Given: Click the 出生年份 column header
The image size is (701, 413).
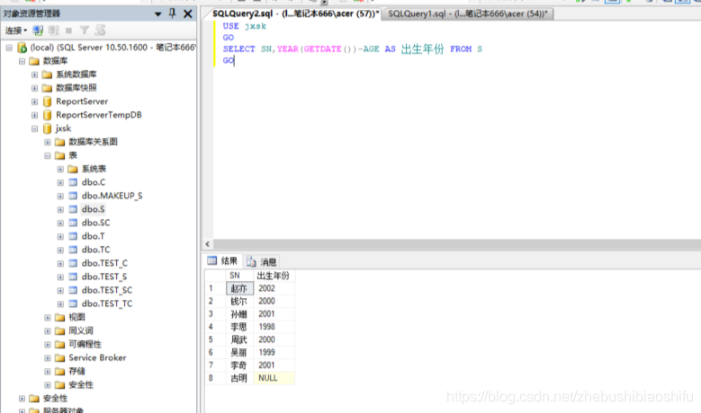Looking at the screenshot, I should coord(274,276).
